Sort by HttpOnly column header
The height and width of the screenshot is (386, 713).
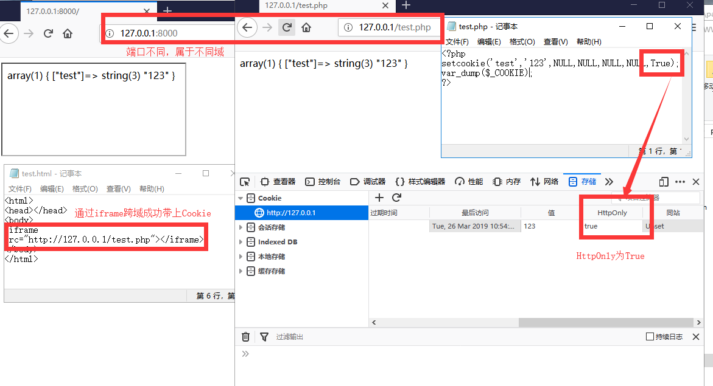click(612, 213)
